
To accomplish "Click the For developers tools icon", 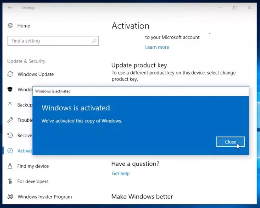I will [10, 181].
